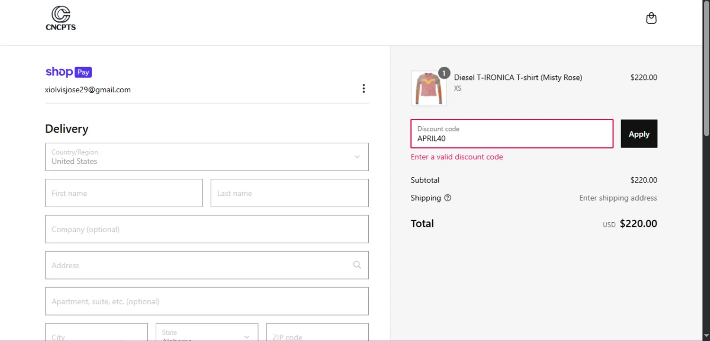Viewport: 710px width, 341px height.
Task: Open the State dropdown
Action: click(207, 332)
